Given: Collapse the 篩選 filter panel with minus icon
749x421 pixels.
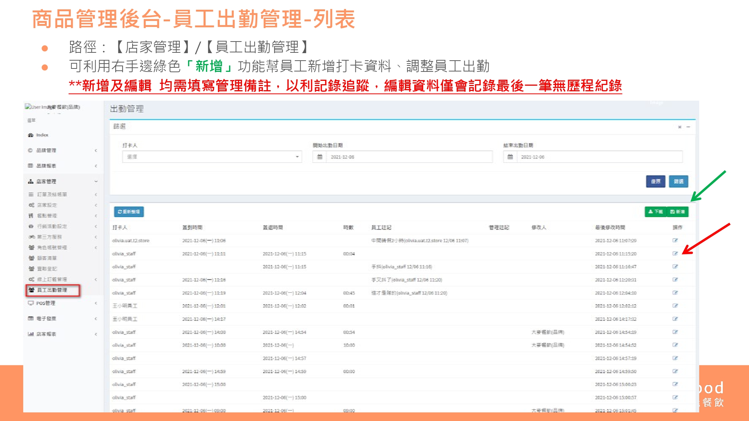Looking at the screenshot, I should 688,127.
